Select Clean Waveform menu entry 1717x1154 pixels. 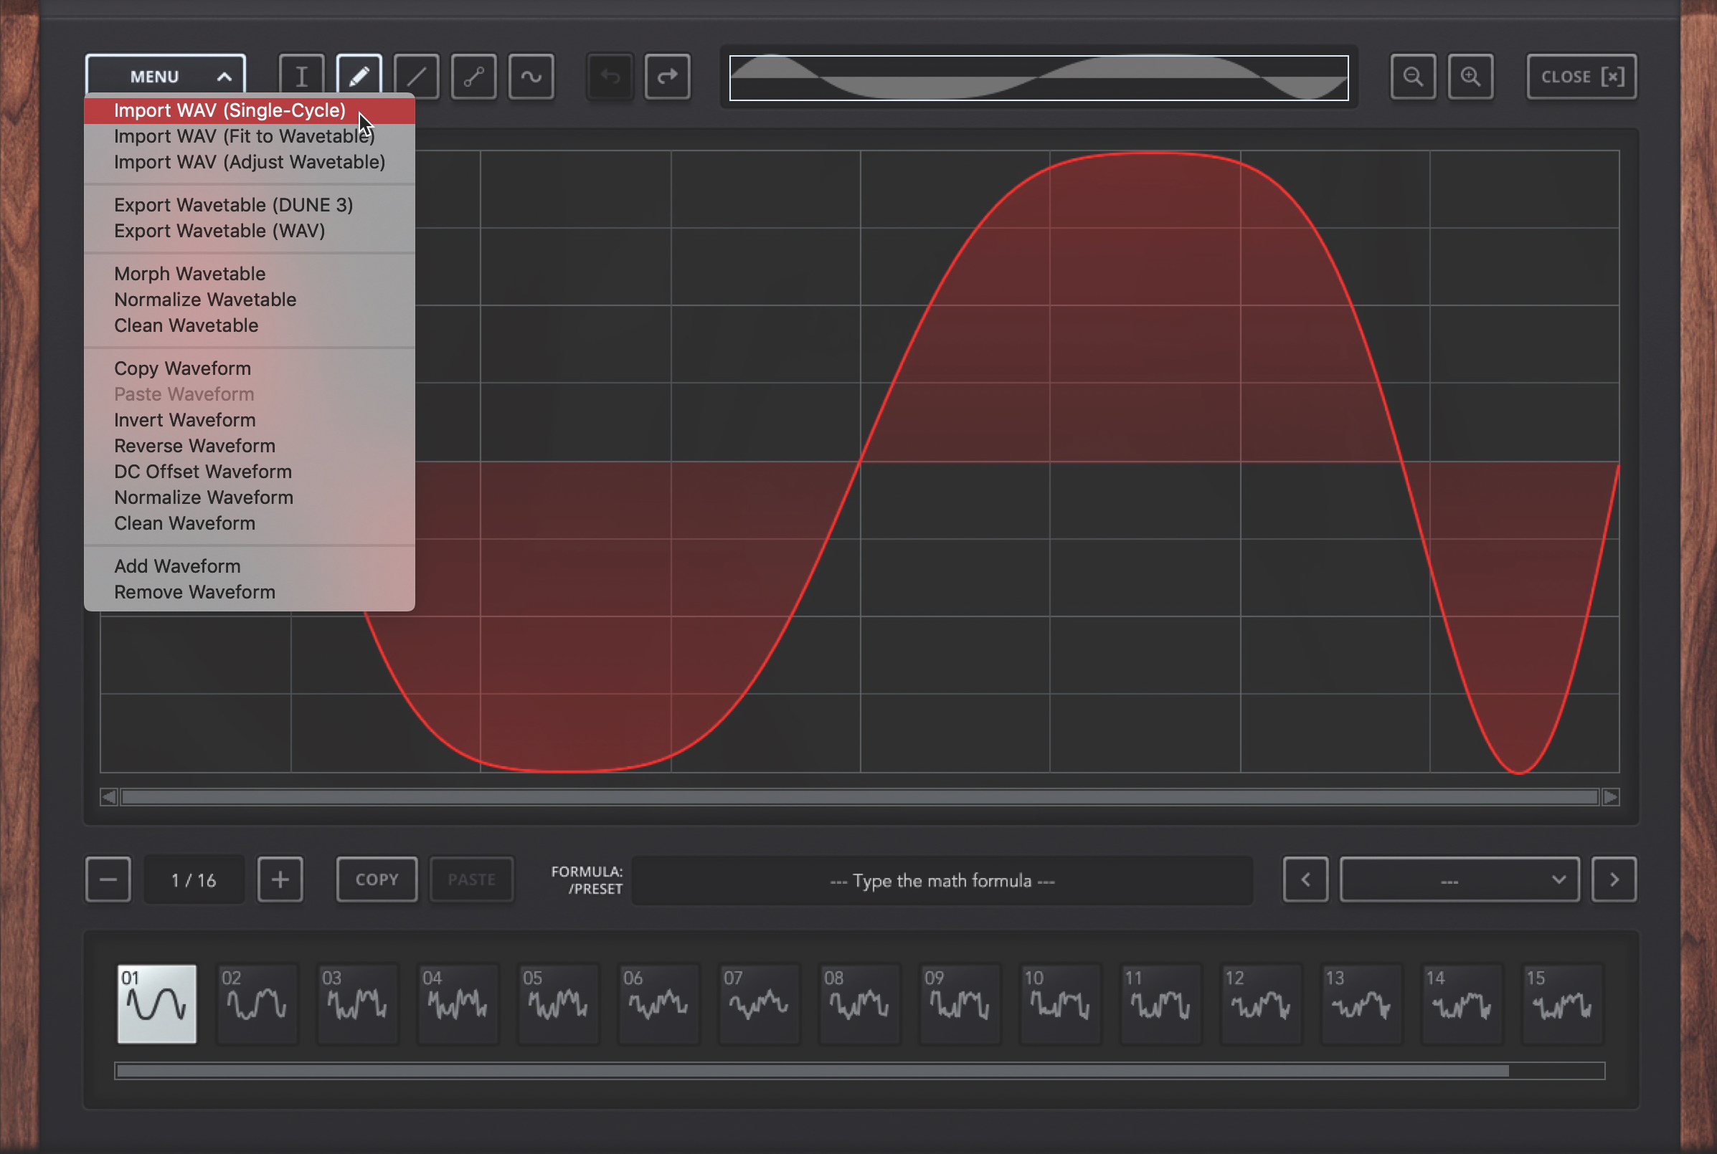(250, 523)
